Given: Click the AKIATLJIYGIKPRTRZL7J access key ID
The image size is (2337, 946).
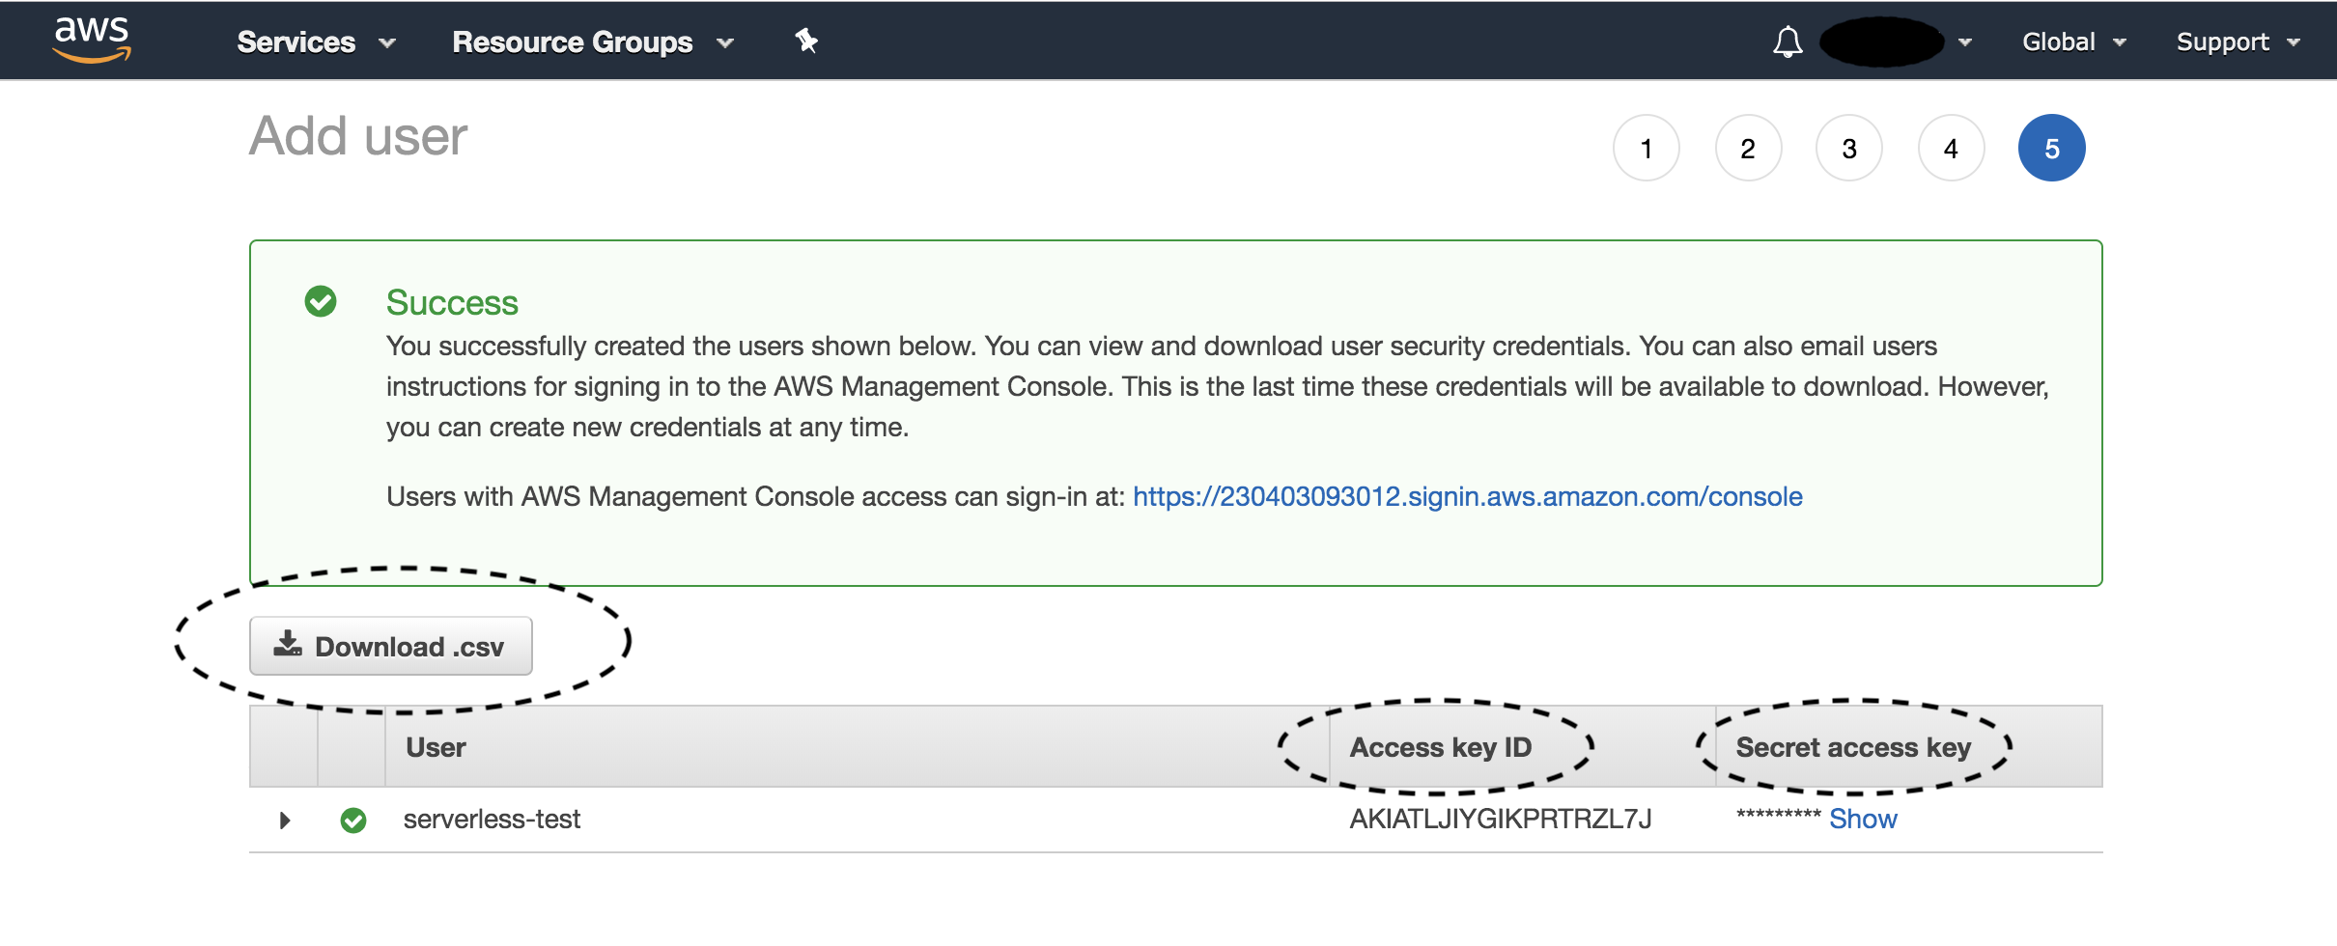Looking at the screenshot, I should [1500, 819].
